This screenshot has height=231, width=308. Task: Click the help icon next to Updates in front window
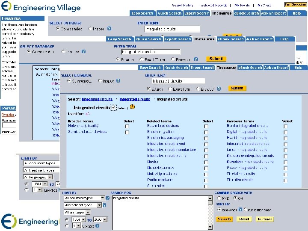coord(98,226)
